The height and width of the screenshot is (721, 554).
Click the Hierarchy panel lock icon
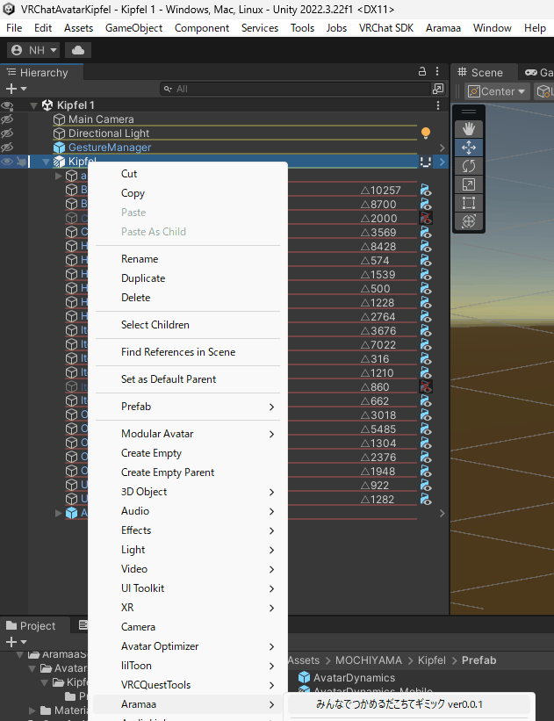point(423,72)
